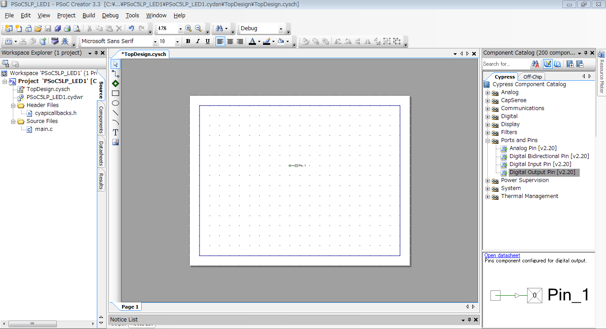Click the Program chip icon
The height and width of the screenshot is (329, 606).
pyautogui.click(x=55, y=41)
